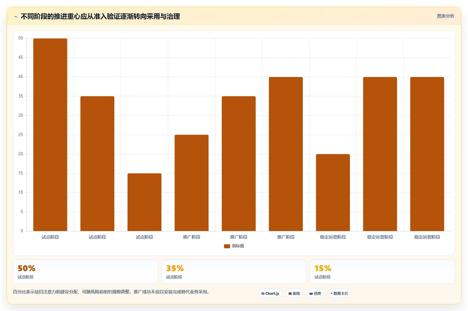
Task: Click the 35% 试点阶段 data card
Action: 234,272
